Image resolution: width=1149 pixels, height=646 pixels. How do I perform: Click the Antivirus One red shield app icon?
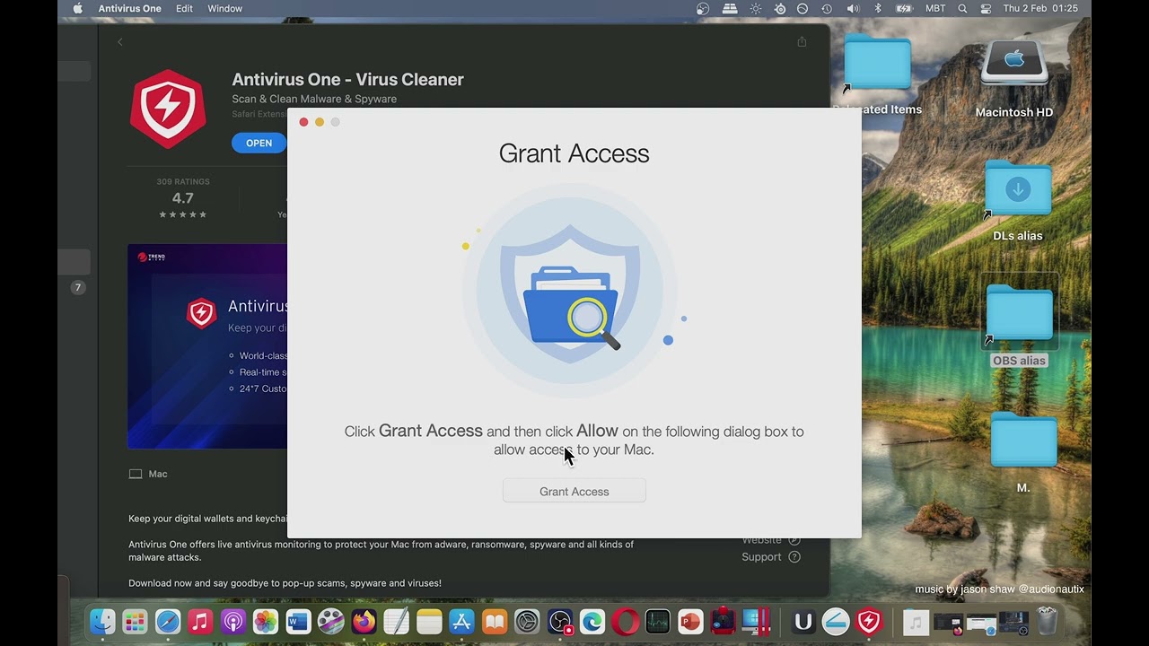point(168,109)
